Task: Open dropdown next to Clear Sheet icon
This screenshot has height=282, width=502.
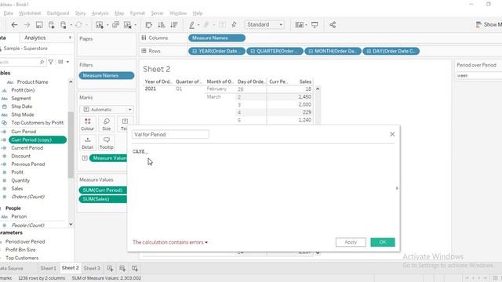Action: click(x=136, y=25)
